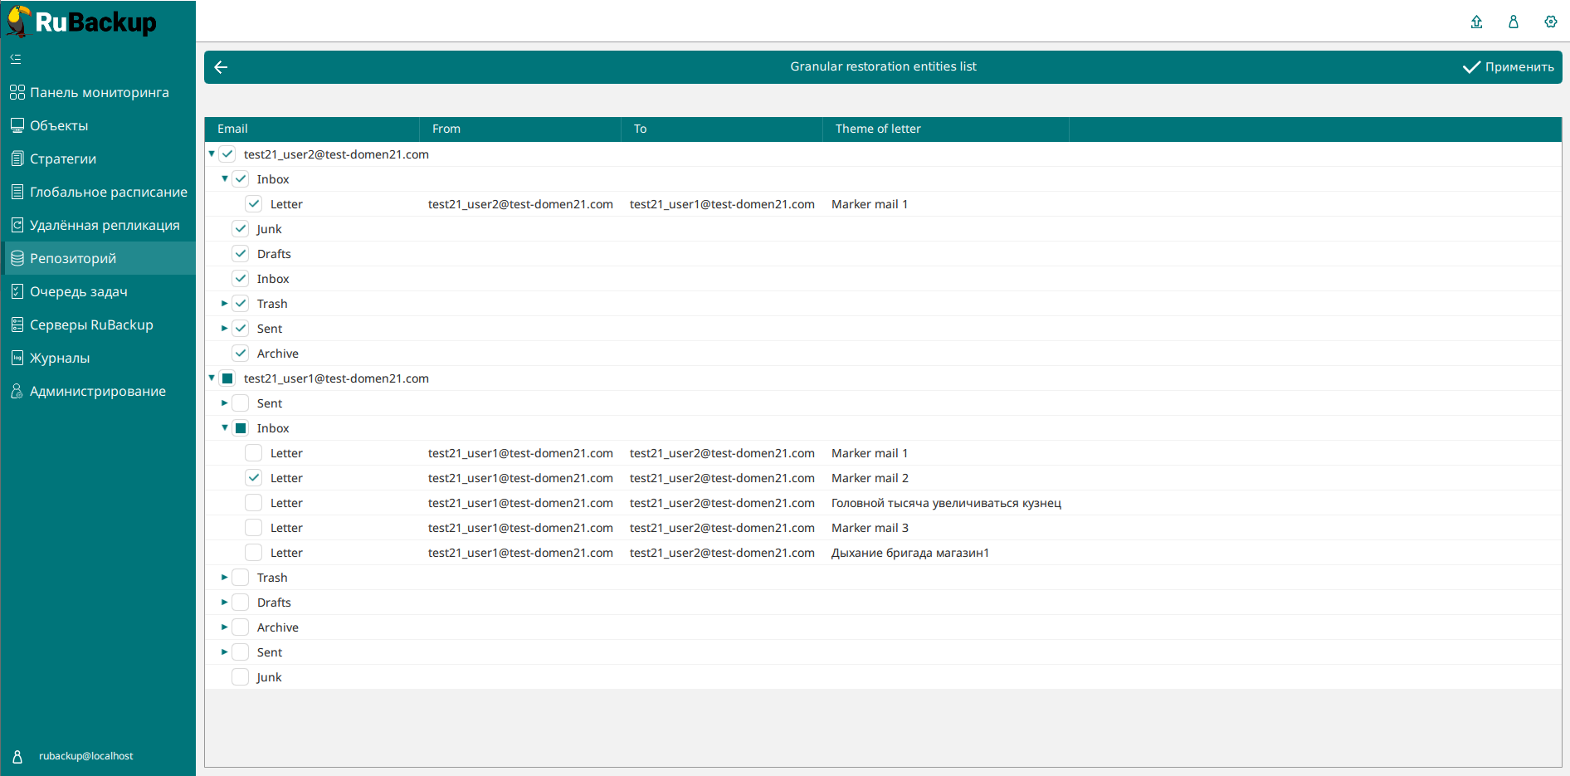Open the settings gear icon
The image size is (1570, 776).
click(x=1550, y=22)
